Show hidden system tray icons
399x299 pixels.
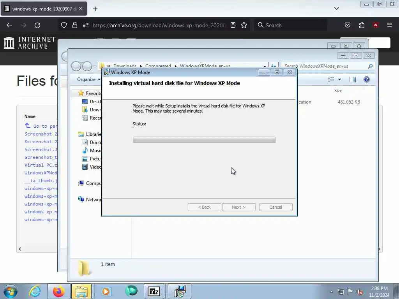(x=331, y=292)
